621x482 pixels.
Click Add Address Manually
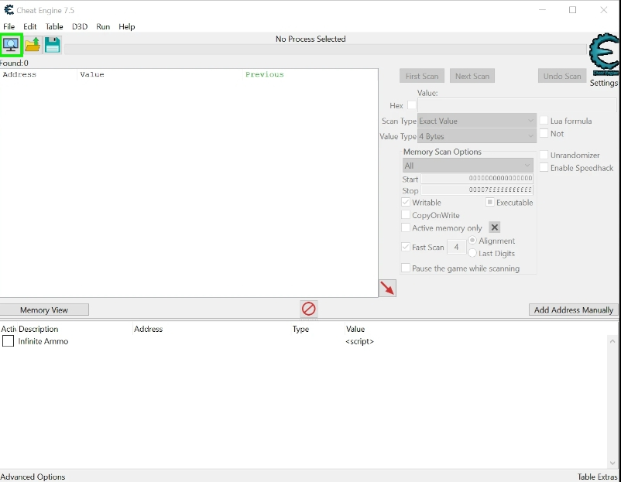point(574,309)
